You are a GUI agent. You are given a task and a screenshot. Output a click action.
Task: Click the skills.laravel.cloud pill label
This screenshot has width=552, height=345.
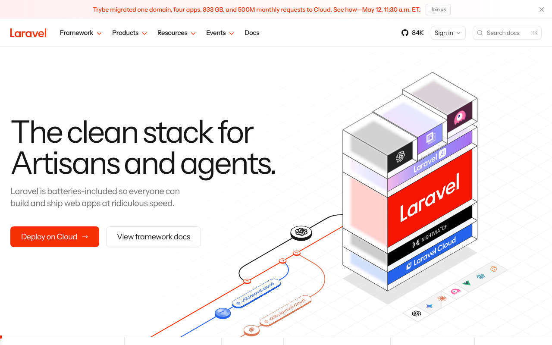285,311
